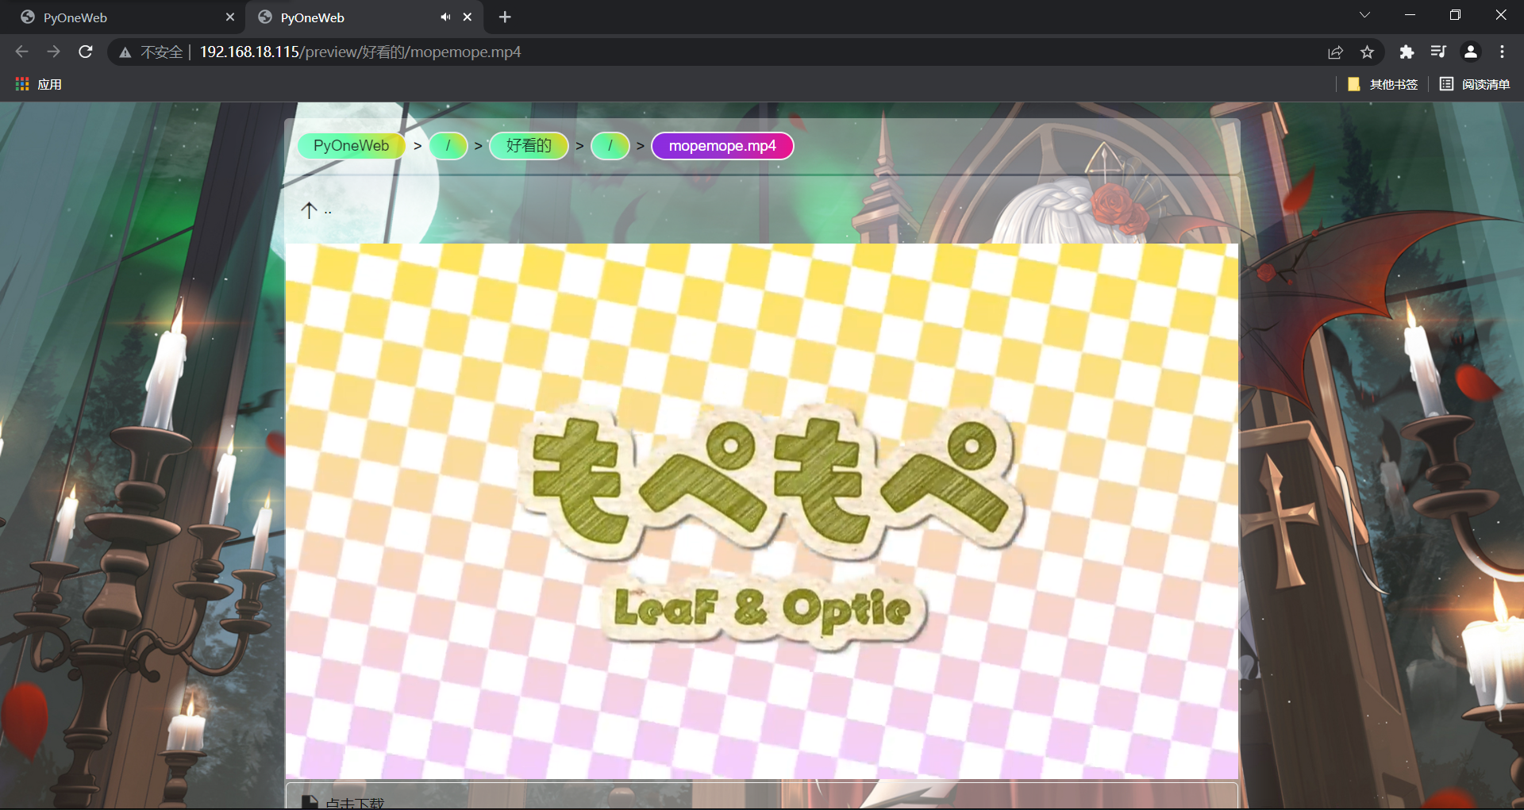This screenshot has height=810, width=1524.
Task: Click the mopemope video player
Action: pyautogui.click(x=761, y=511)
